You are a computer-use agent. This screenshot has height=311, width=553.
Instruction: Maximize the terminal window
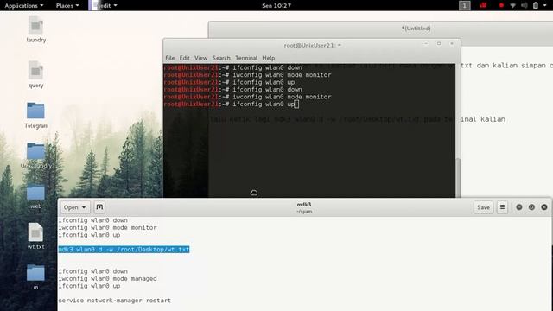(x=439, y=44)
